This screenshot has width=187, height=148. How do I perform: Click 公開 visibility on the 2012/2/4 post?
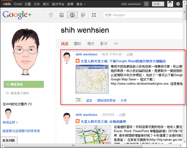(x=122, y=115)
